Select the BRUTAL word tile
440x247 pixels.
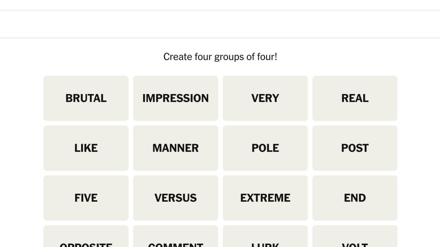86,98
